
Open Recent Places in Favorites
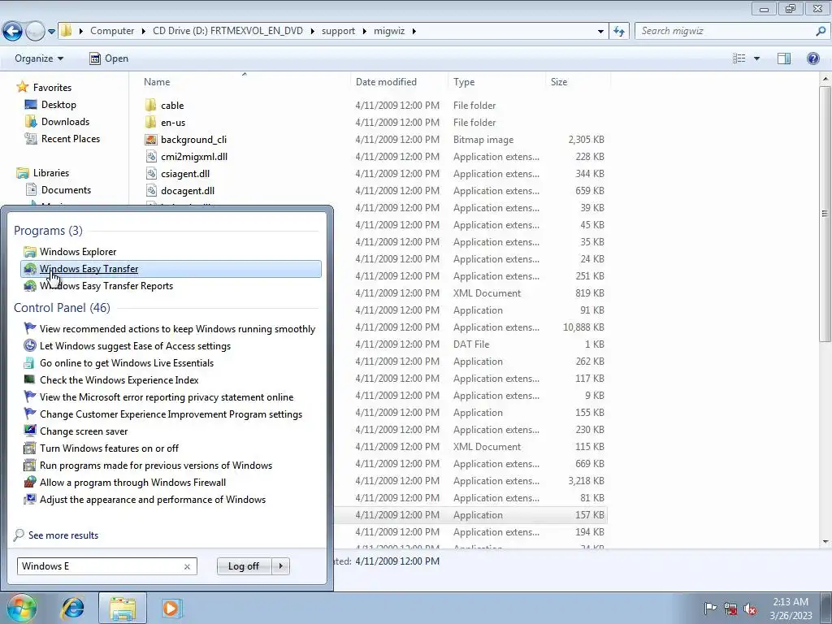pos(71,138)
